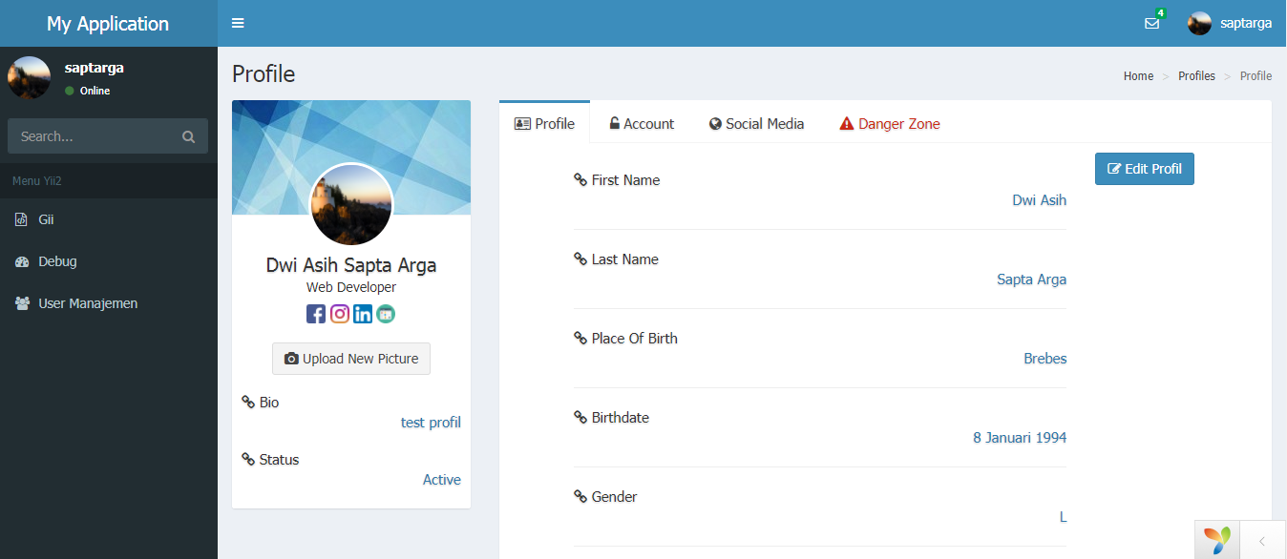Image resolution: width=1287 pixels, height=559 pixels.
Task: Open the saptarga user menu in header
Action: click(1230, 23)
